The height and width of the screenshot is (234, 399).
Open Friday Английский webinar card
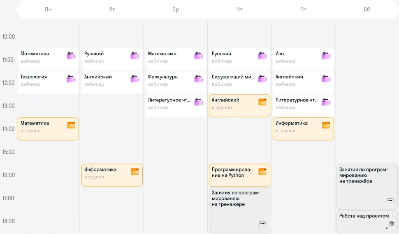[x=303, y=82]
